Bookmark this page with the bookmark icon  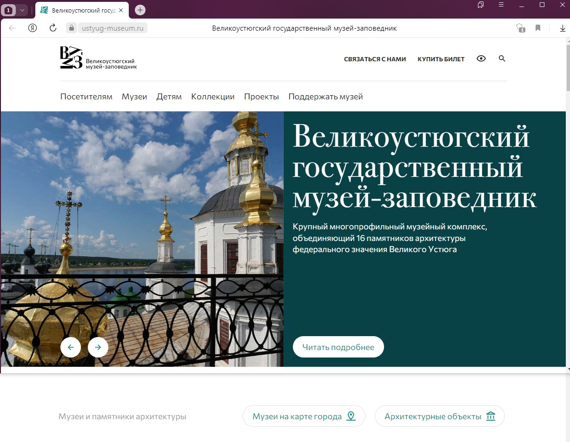coord(538,28)
